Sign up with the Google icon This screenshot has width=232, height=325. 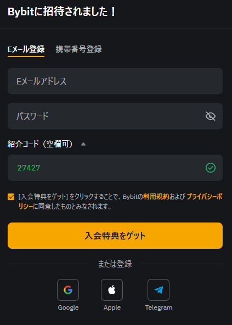[68, 290]
